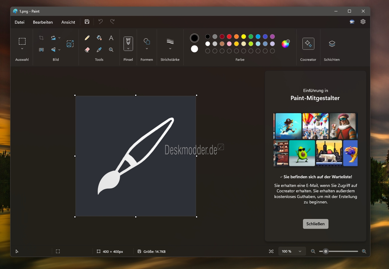The height and width of the screenshot is (269, 389).
Task: Select the rectangular Auswahl tool
Action: pyautogui.click(x=22, y=41)
